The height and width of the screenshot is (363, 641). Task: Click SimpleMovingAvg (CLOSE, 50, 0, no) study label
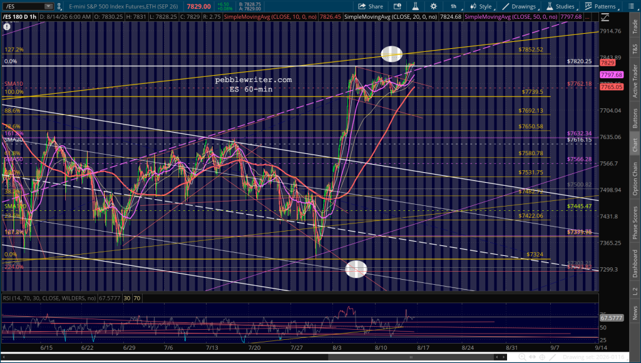pyautogui.click(x=511, y=17)
